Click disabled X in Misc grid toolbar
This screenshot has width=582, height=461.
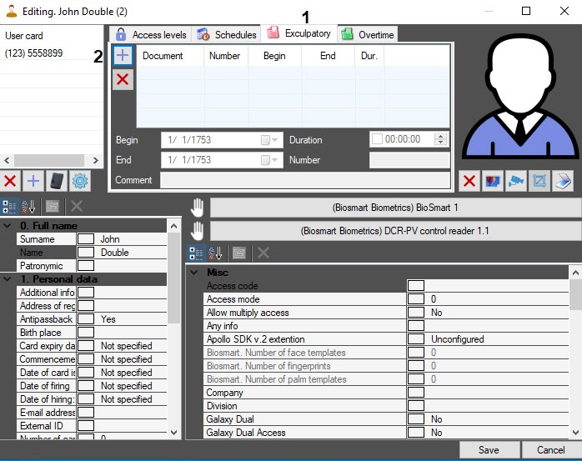point(263,253)
